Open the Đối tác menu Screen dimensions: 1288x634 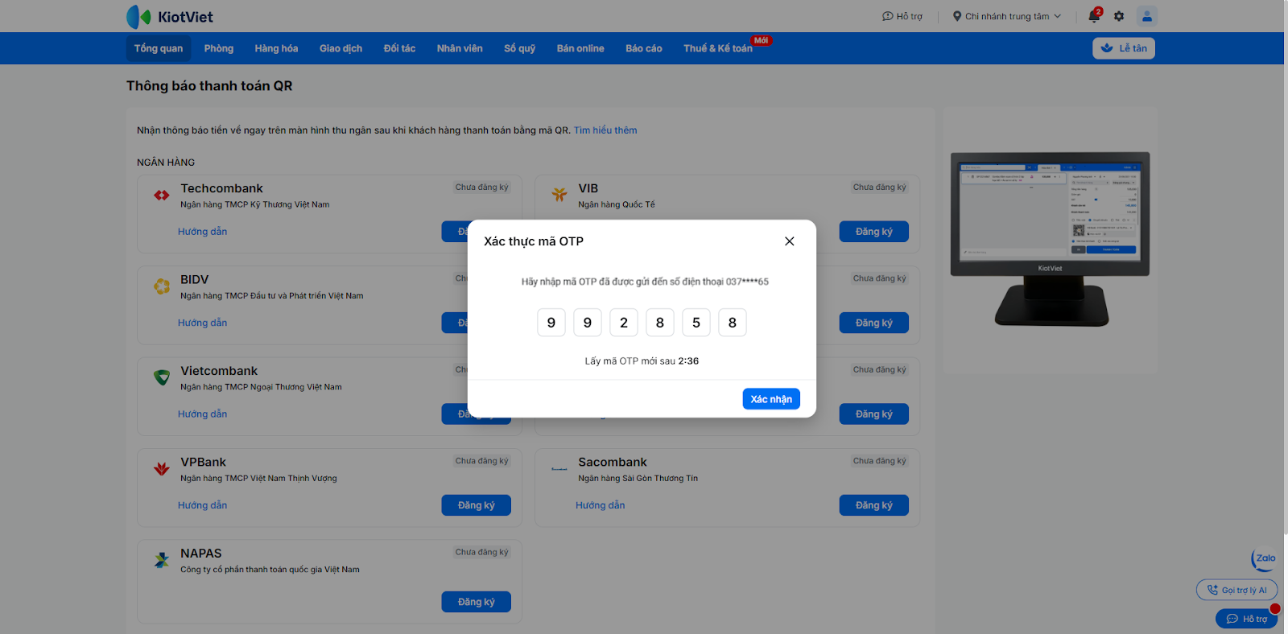point(399,48)
